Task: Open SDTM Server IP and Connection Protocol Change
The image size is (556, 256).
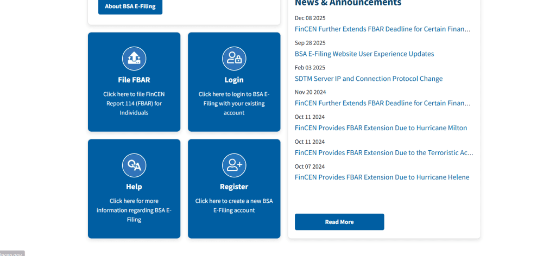Action: click(369, 79)
